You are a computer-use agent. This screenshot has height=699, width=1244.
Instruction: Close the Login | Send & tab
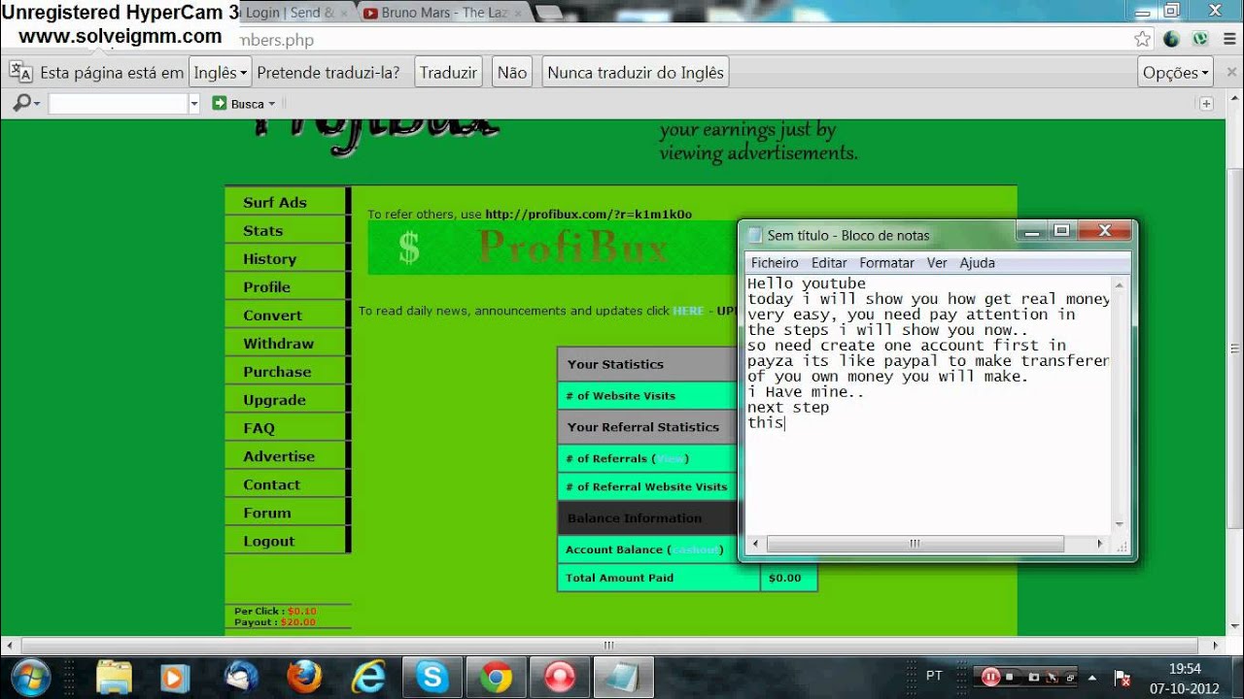point(344,13)
